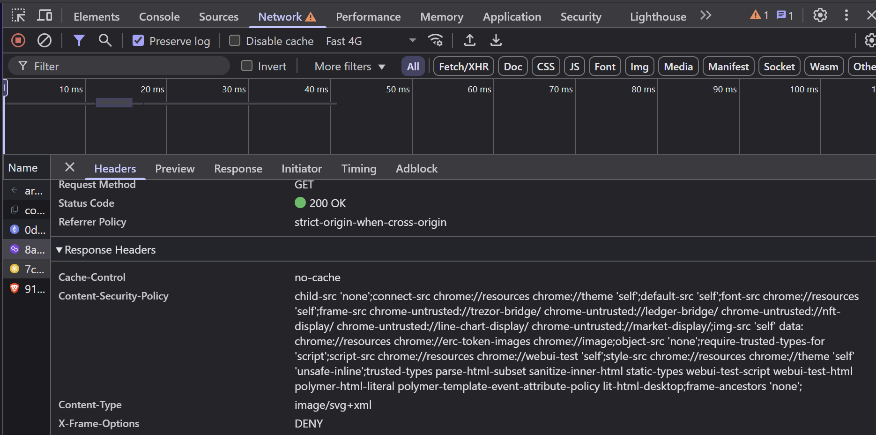The image size is (876, 435).
Task: Filter requests by Img type
Action: point(639,67)
